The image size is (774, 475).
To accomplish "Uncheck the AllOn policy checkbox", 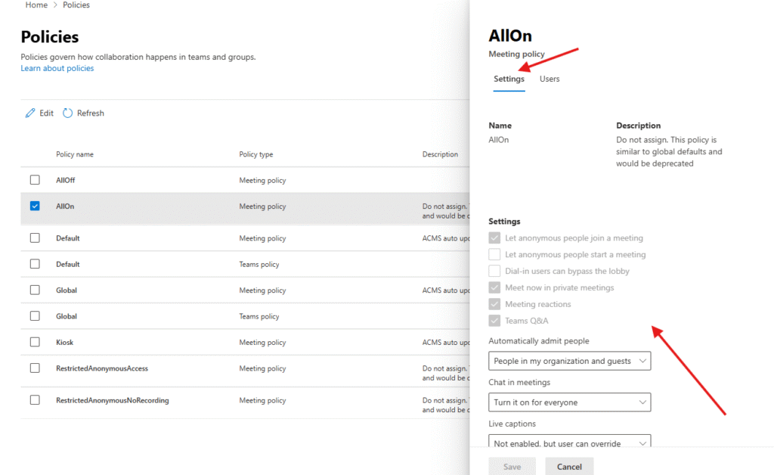I will click(35, 206).
